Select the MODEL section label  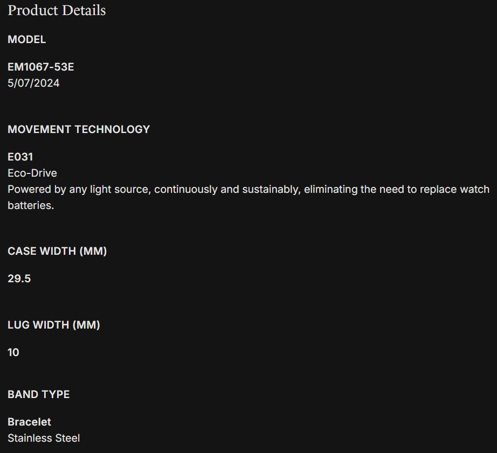pos(26,39)
